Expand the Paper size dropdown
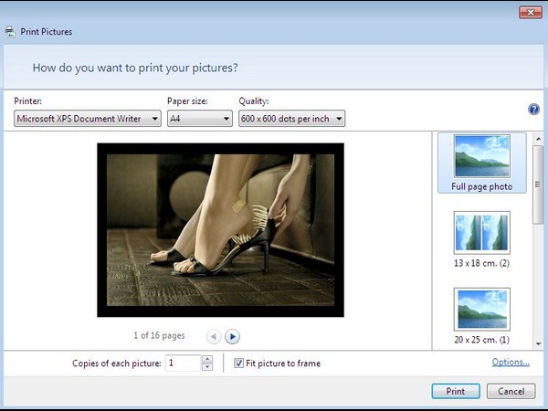This screenshot has height=411, width=548. [x=199, y=119]
